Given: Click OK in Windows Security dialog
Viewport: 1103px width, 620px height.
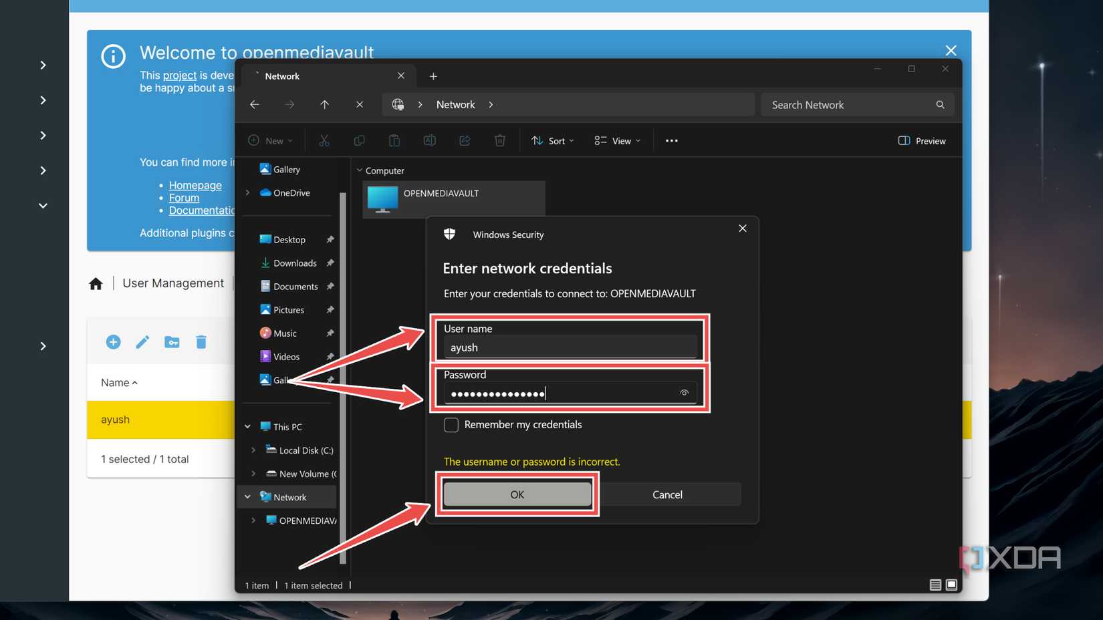Looking at the screenshot, I should (517, 494).
